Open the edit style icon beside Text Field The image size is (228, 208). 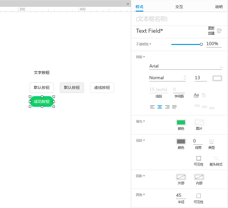(x=219, y=31)
